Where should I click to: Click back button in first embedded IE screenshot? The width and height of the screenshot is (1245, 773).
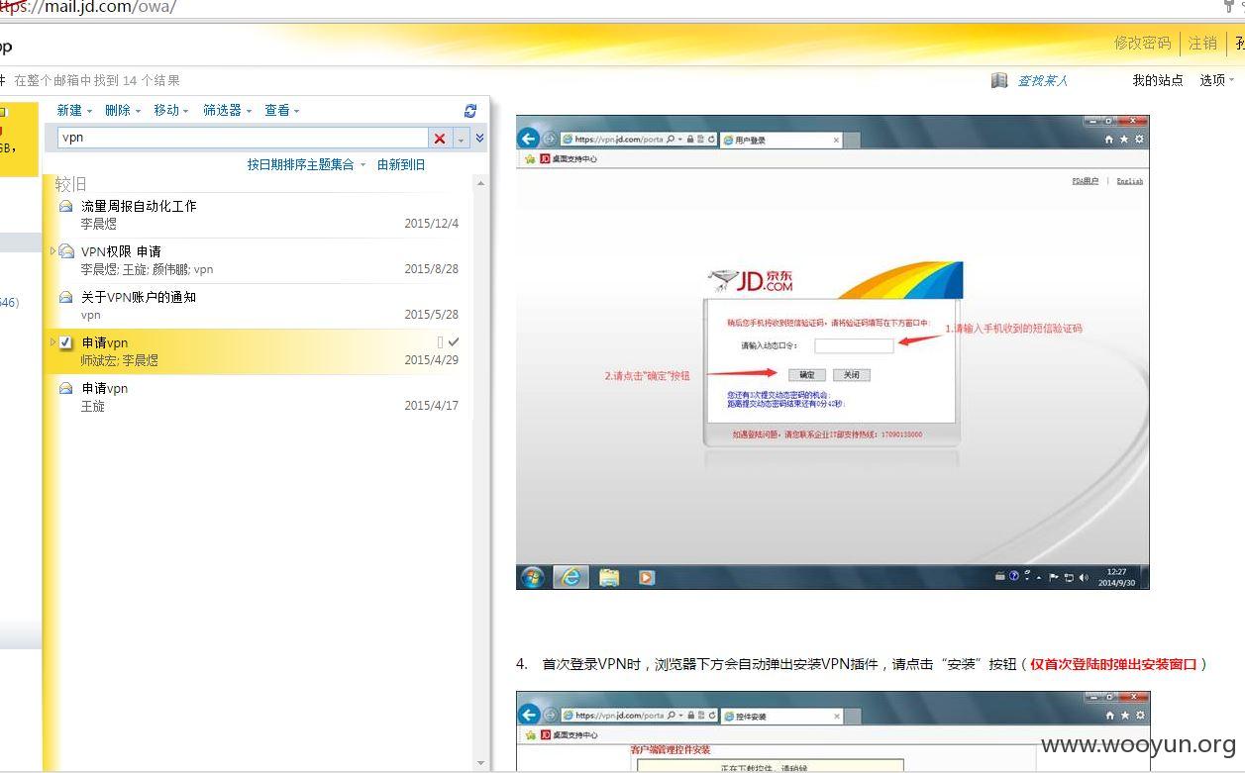[529, 140]
